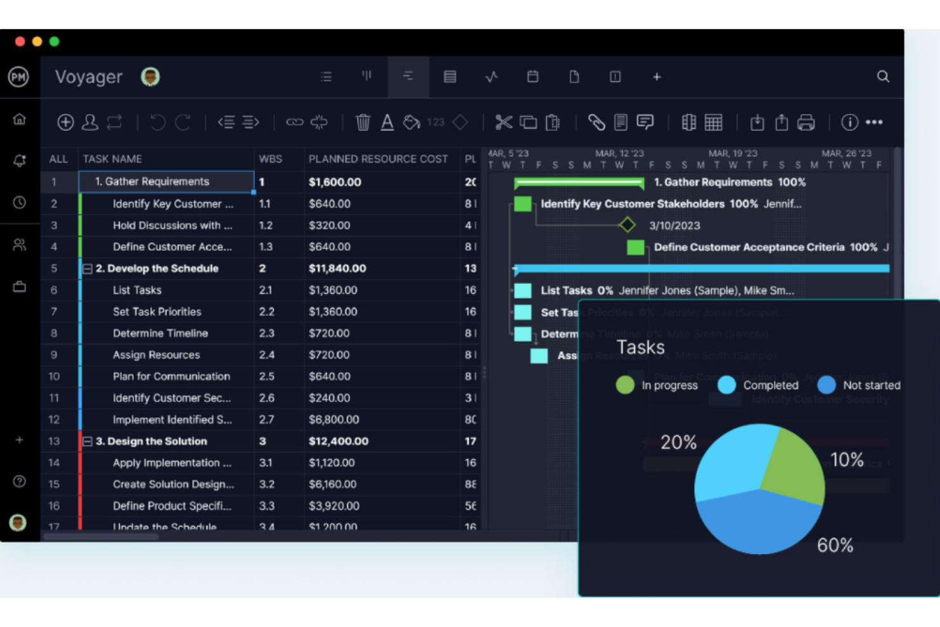Click the TASK NAME column header

coord(112,159)
